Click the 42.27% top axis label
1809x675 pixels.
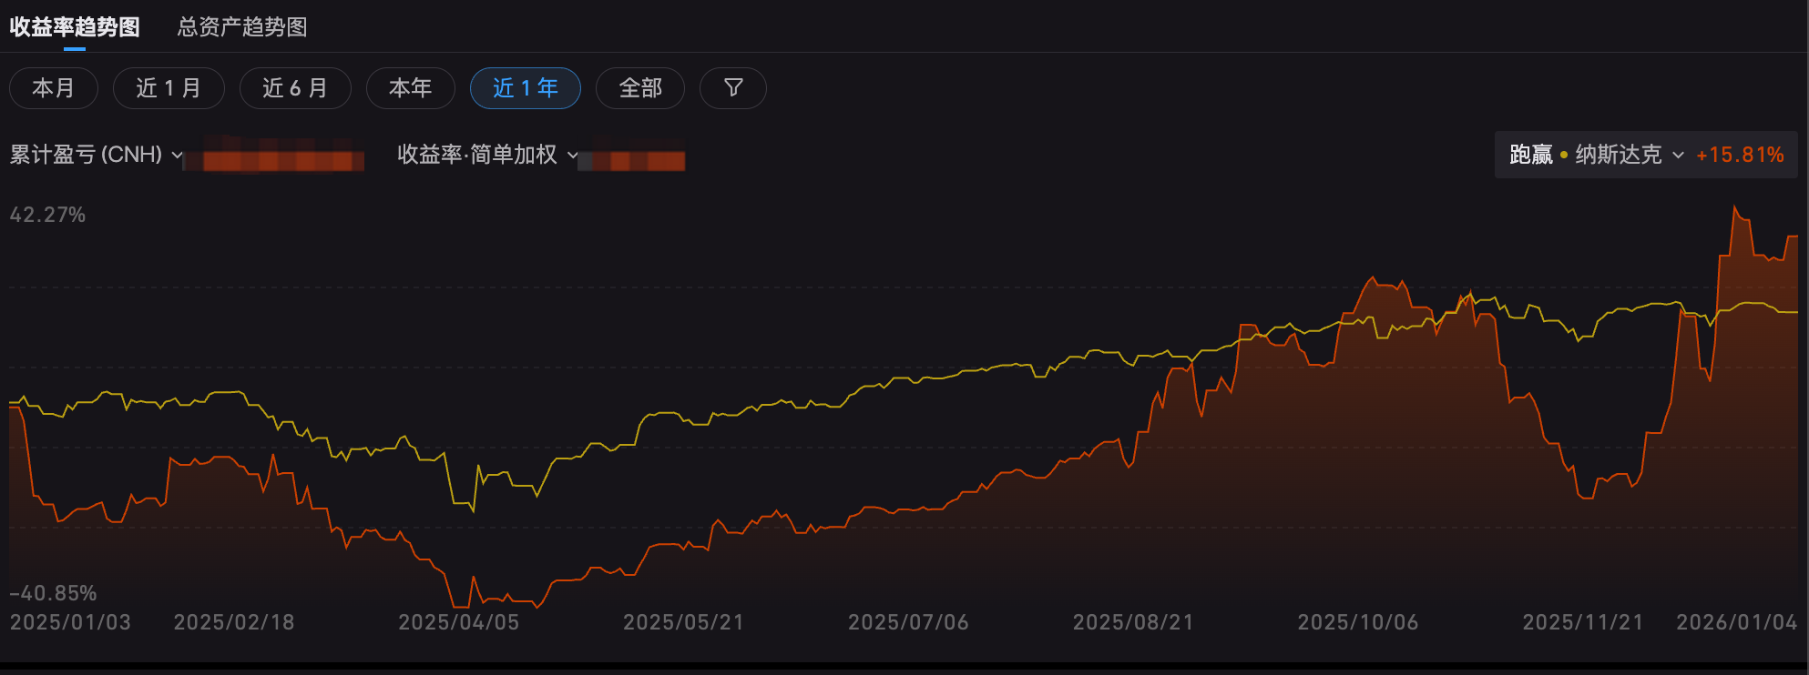click(x=47, y=215)
